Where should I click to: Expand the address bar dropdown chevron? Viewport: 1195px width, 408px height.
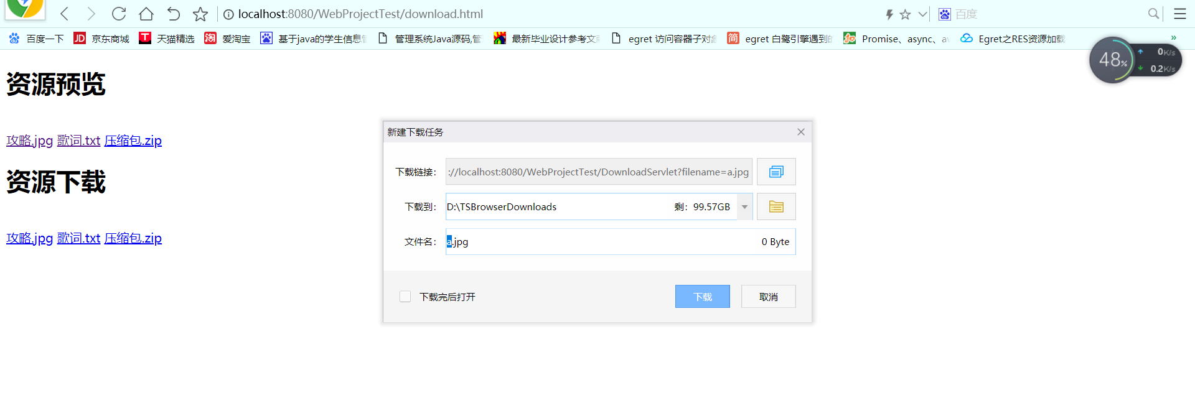922,14
